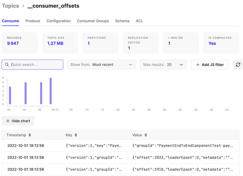Click the Replication Factor card value
Viewport: 243px width, 176px height.
tap(129, 48)
